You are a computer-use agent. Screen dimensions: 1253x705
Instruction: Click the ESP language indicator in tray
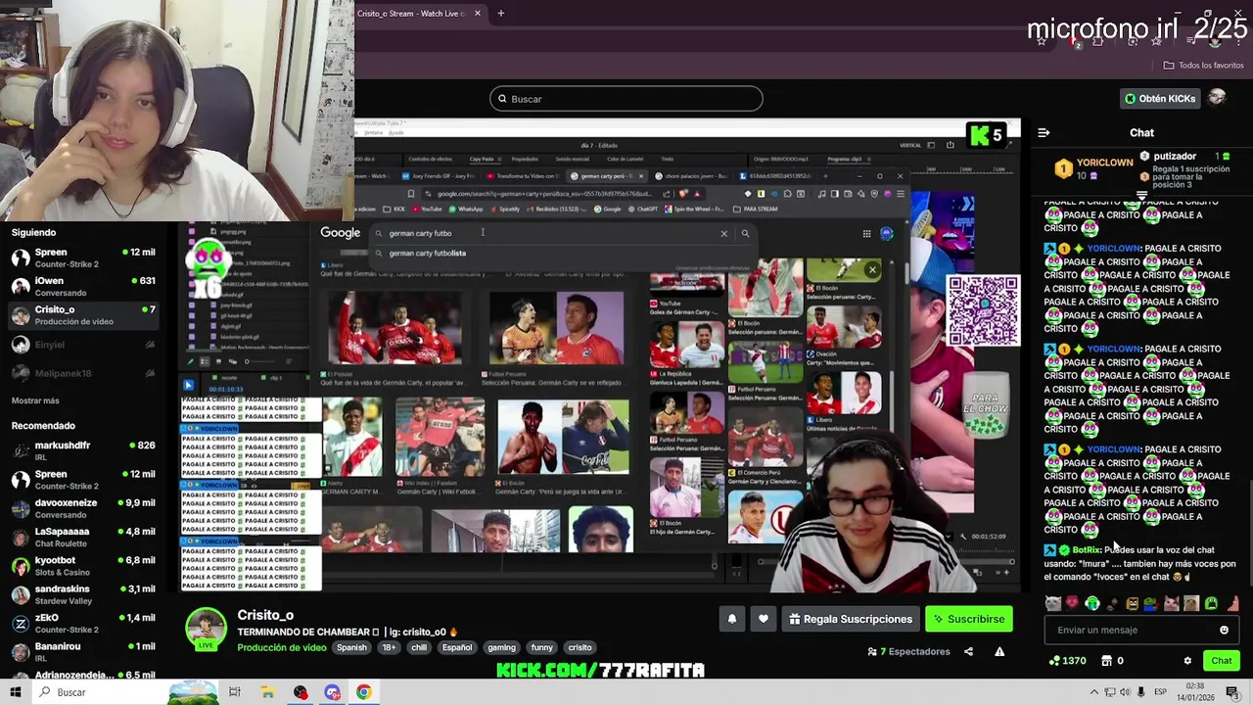click(1160, 692)
